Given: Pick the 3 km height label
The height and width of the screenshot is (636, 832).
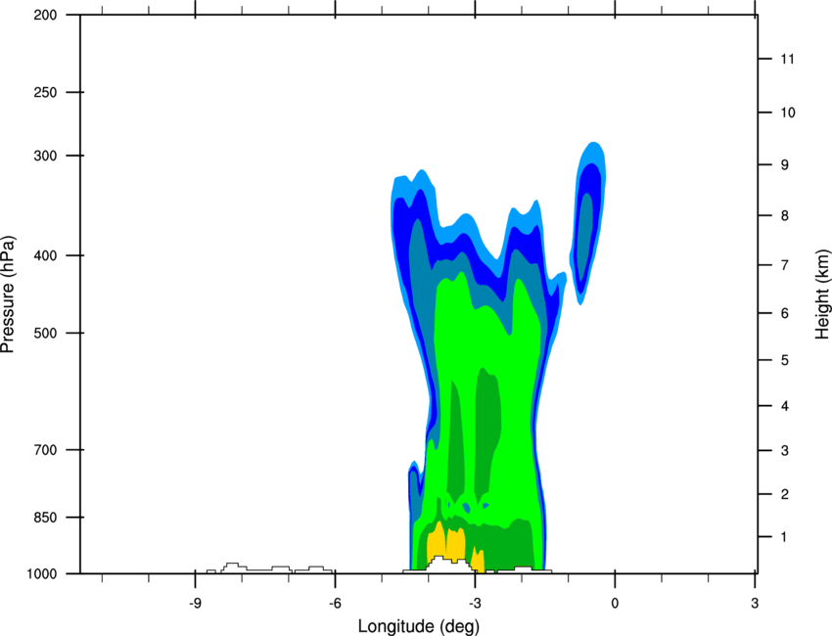Looking at the screenshot, I should click(x=785, y=451).
